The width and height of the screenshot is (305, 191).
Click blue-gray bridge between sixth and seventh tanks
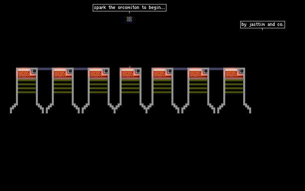pos(216,69)
